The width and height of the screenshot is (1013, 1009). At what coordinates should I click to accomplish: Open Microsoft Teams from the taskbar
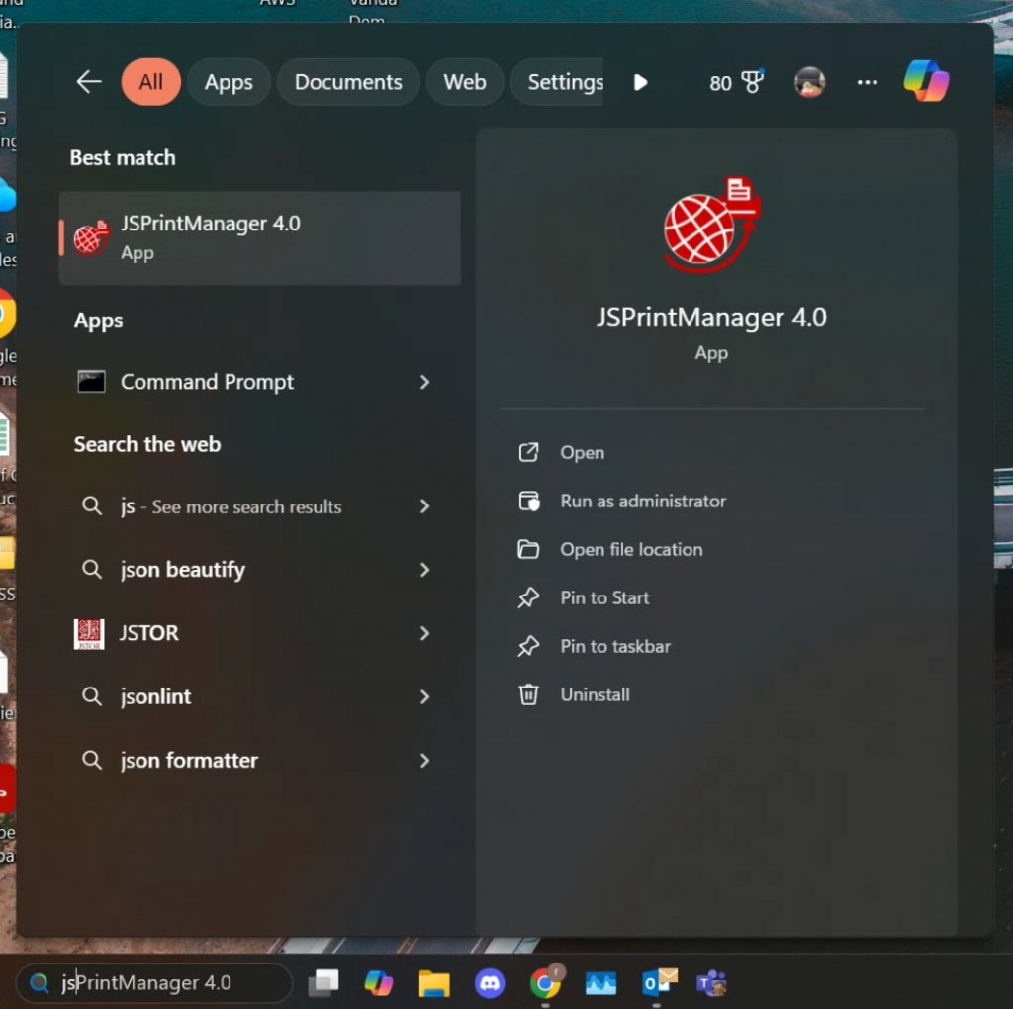coord(712,982)
